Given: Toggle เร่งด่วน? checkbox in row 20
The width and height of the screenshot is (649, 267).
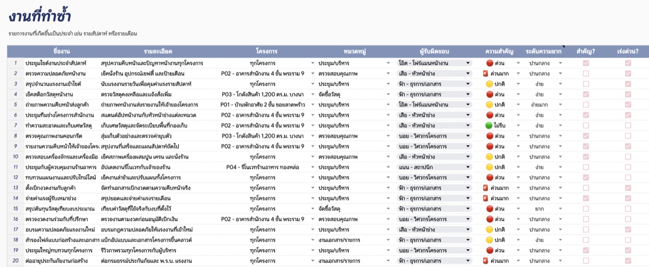Looking at the screenshot, I should 627,261.
